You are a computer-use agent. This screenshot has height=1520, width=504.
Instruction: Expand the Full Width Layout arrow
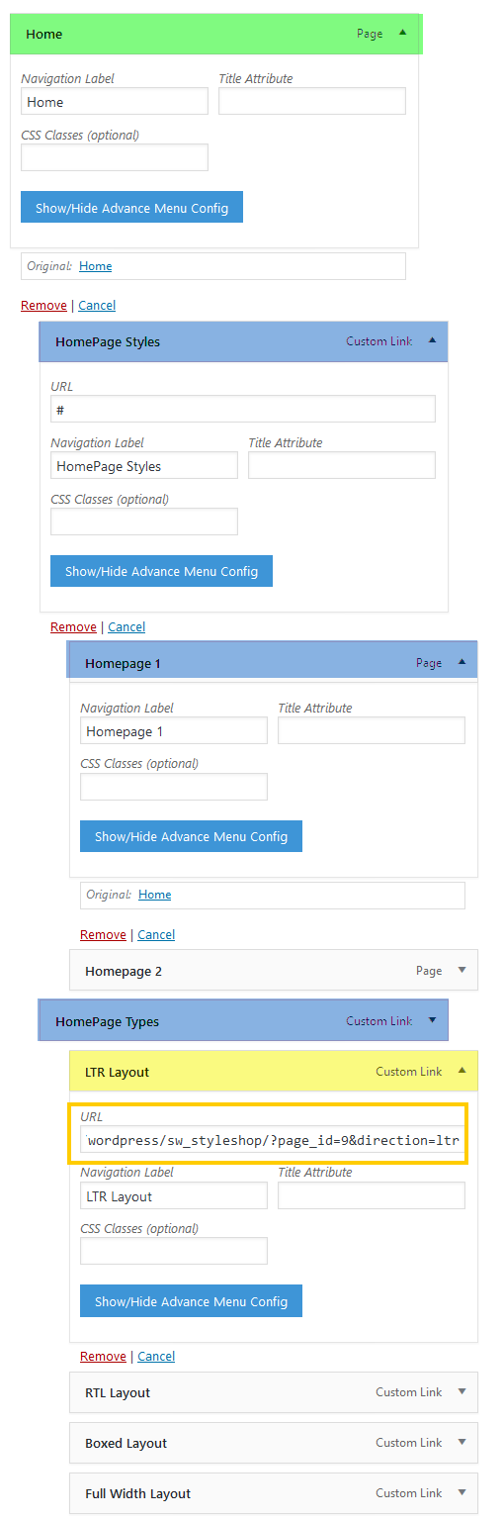tap(462, 1492)
